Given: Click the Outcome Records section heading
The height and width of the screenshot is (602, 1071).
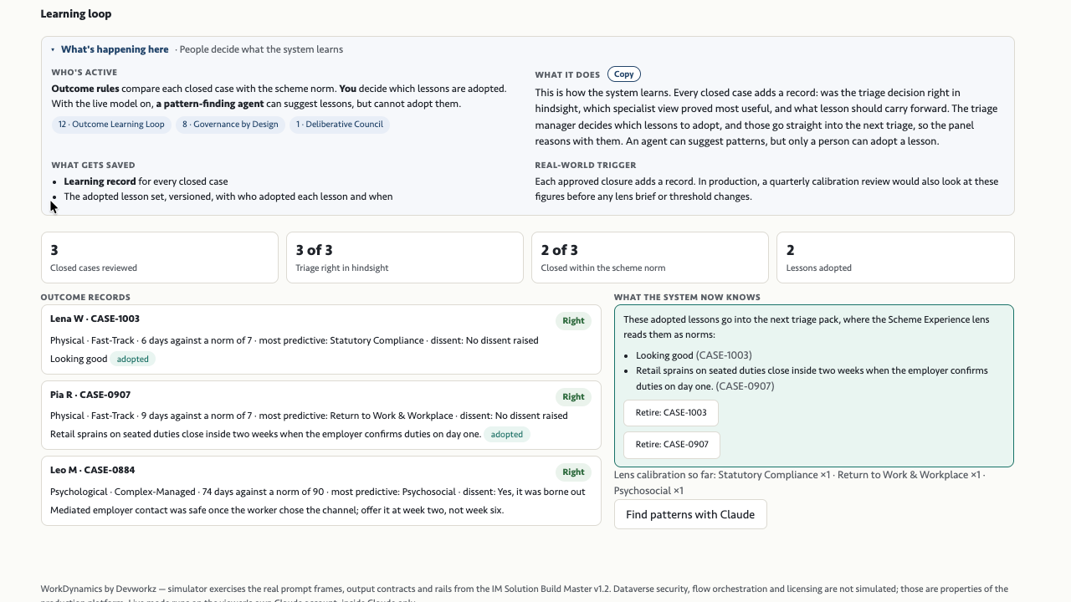Looking at the screenshot, I should [85, 298].
